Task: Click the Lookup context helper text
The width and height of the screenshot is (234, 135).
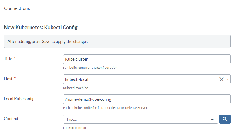Action: 74,128
